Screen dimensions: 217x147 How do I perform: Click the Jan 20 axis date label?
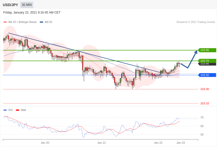45,143
